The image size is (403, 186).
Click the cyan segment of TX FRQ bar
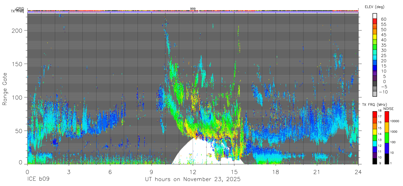click(x=375, y=144)
